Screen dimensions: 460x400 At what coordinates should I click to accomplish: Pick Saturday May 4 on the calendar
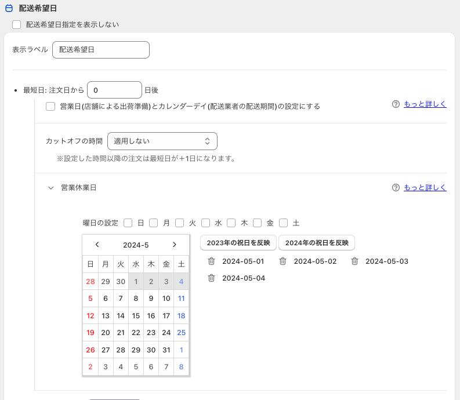[x=182, y=282]
